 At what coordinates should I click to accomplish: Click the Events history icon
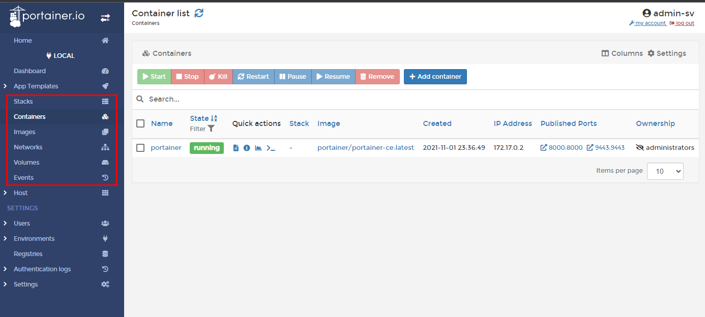(x=105, y=178)
